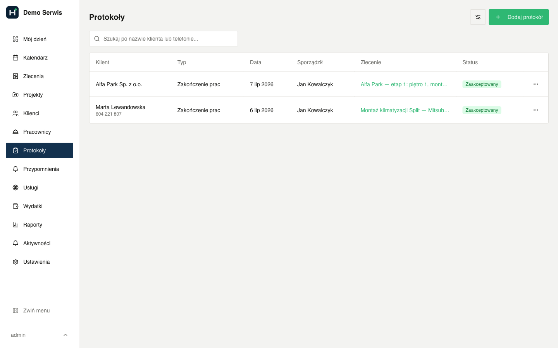The width and height of the screenshot is (558, 348).
Task: Click the Pracownicy hard-hat icon
Action: coord(15,132)
